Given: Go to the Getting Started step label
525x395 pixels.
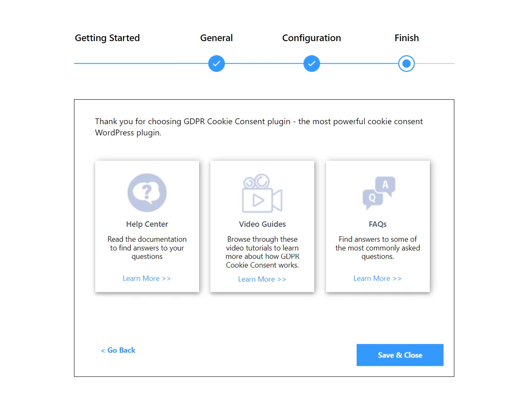Looking at the screenshot, I should [x=107, y=38].
